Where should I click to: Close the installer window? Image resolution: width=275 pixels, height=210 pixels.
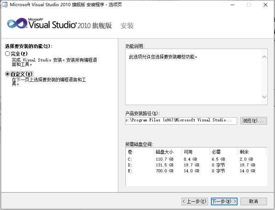266,5
